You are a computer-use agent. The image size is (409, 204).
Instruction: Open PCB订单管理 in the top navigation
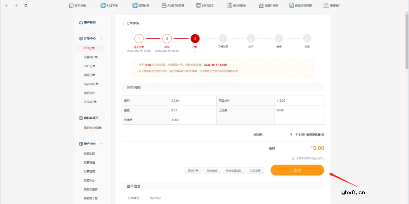point(173,5)
